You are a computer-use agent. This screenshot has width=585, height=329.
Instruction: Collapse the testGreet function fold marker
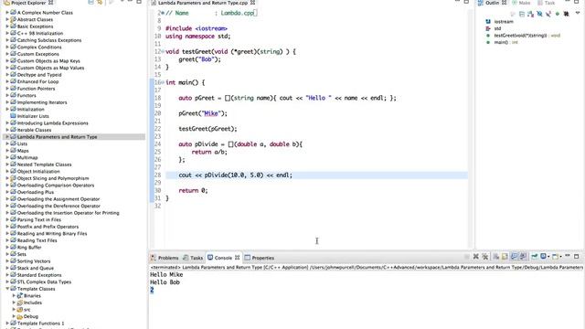(x=163, y=51)
